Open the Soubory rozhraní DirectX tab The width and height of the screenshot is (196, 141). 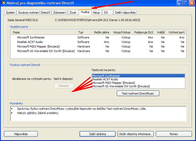click(x=34, y=13)
